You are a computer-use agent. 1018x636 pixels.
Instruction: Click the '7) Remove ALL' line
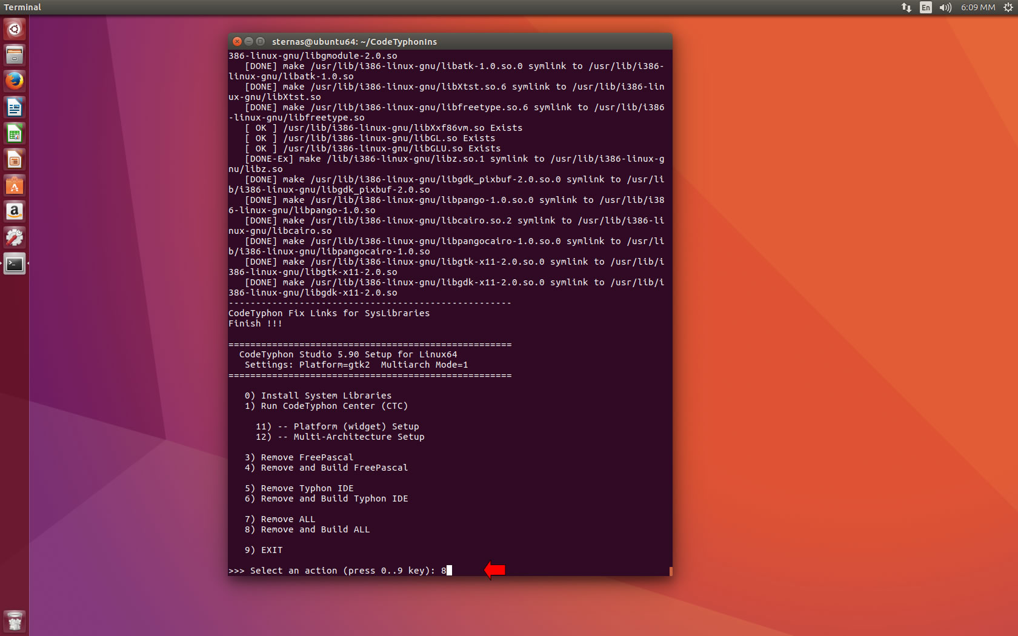pyautogui.click(x=280, y=519)
